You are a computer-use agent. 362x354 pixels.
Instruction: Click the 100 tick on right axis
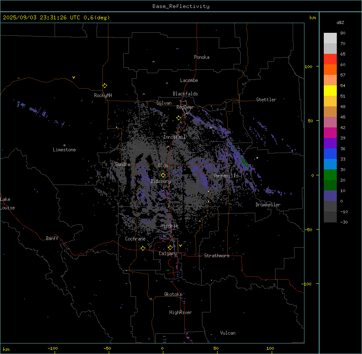click(x=308, y=66)
